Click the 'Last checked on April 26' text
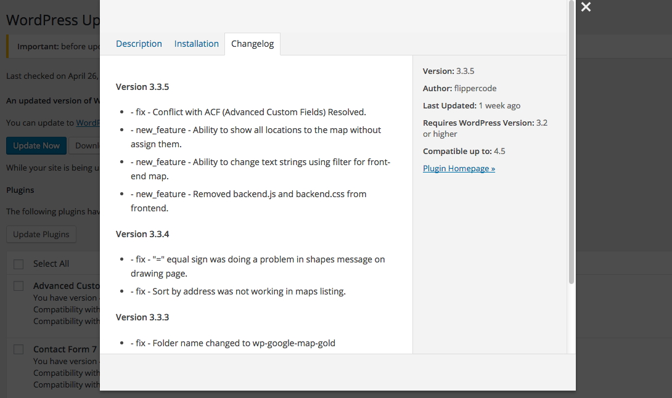The image size is (672, 398). tap(52, 76)
